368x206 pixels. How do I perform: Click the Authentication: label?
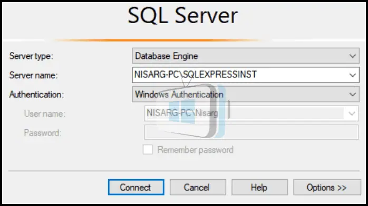36,95
